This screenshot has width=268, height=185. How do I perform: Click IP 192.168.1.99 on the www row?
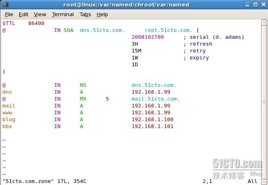point(151,113)
